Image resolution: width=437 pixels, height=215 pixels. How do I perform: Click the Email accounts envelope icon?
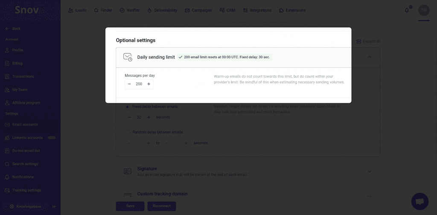pyautogui.click(x=7, y=125)
